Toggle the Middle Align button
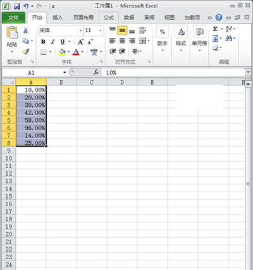253x270 pixels. click(122, 30)
